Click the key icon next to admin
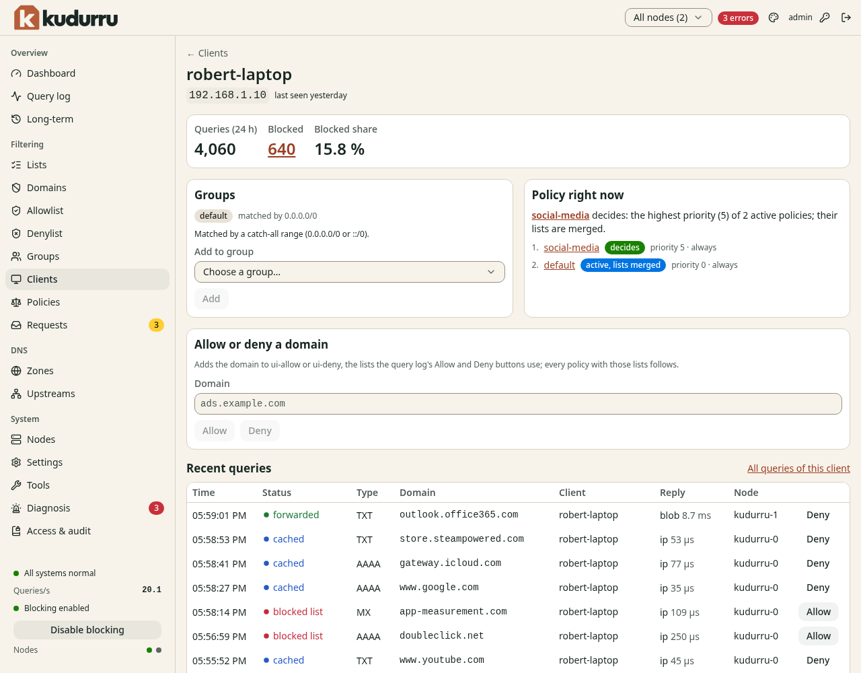Screen dimensions: 861x673 pyautogui.click(x=825, y=17)
